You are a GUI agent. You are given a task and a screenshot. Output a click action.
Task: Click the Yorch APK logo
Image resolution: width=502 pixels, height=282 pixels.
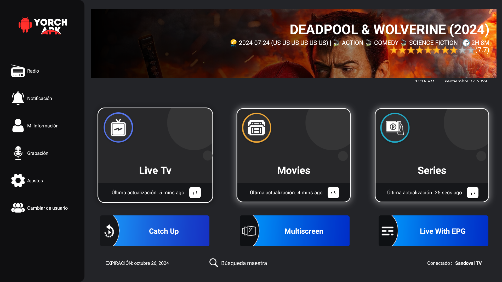(x=43, y=26)
